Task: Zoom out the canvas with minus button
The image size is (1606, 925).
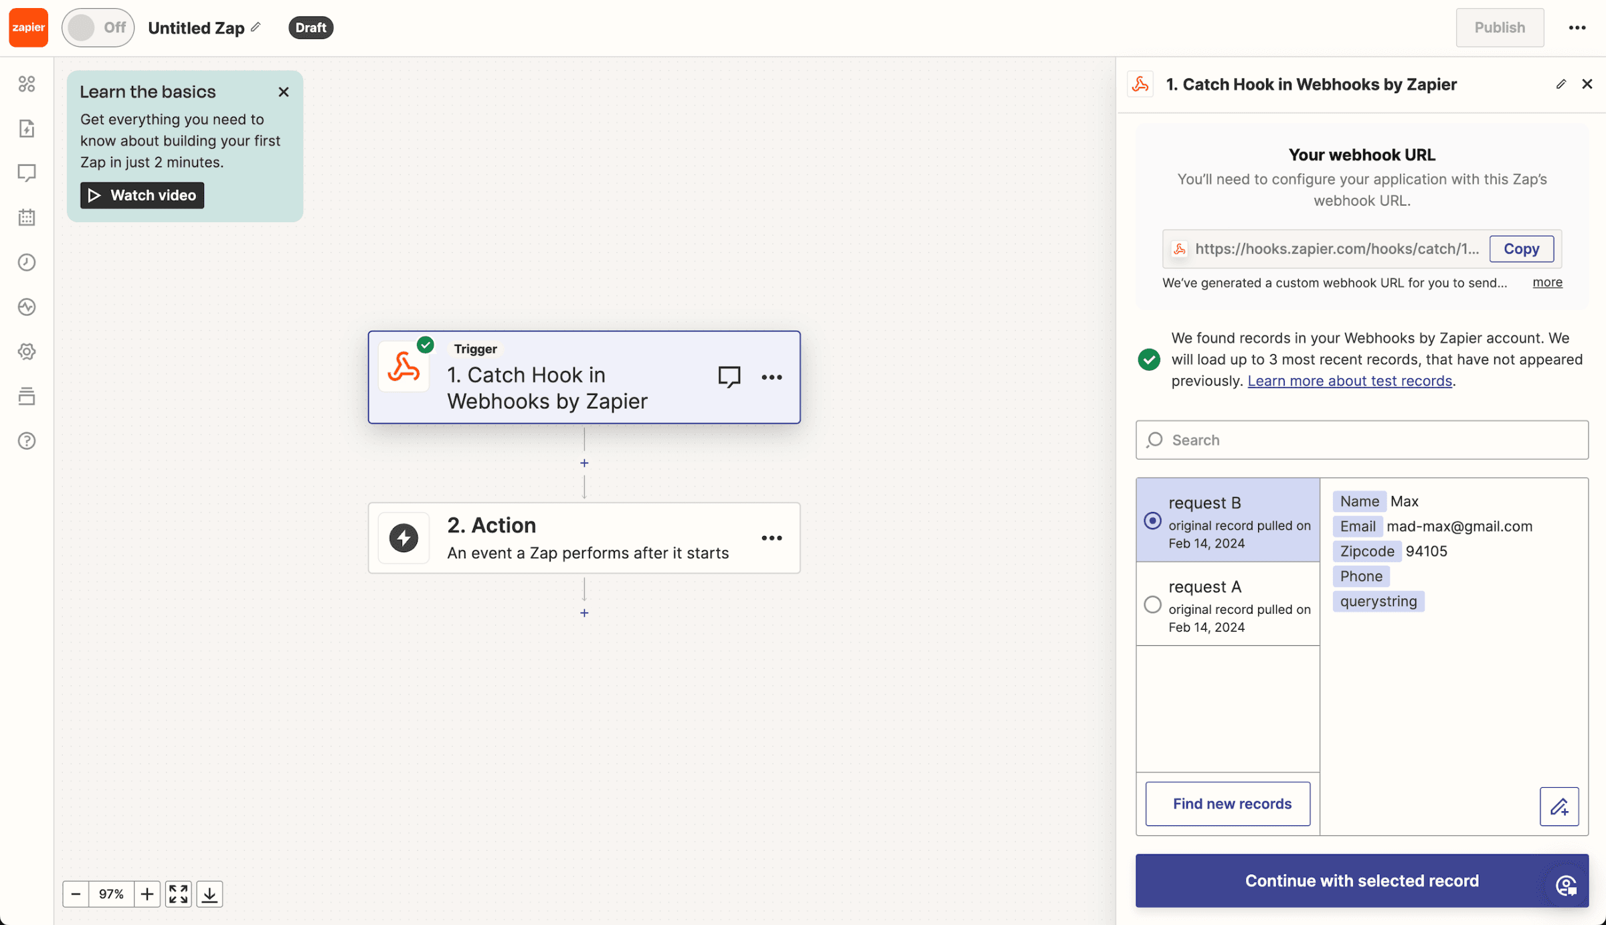Action: pos(76,894)
